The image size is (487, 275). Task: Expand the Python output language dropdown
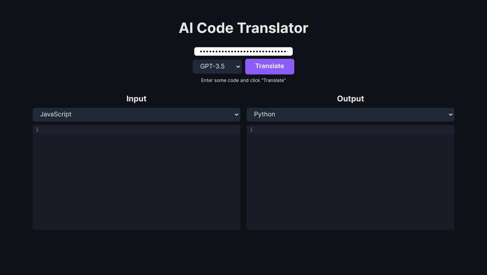350,114
